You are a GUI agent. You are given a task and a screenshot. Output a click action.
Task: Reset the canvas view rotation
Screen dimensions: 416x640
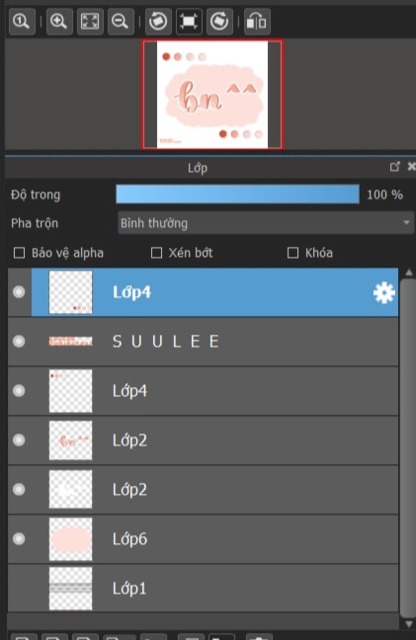click(188, 21)
